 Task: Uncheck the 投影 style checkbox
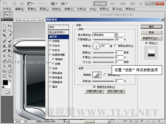click(51, 37)
